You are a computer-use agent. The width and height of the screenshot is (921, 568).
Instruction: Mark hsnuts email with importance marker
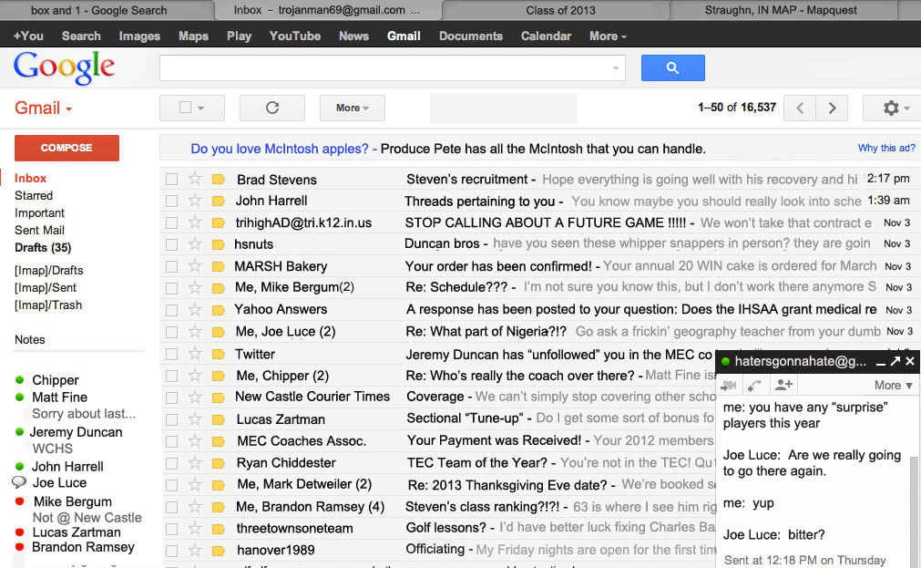[219, 244]
